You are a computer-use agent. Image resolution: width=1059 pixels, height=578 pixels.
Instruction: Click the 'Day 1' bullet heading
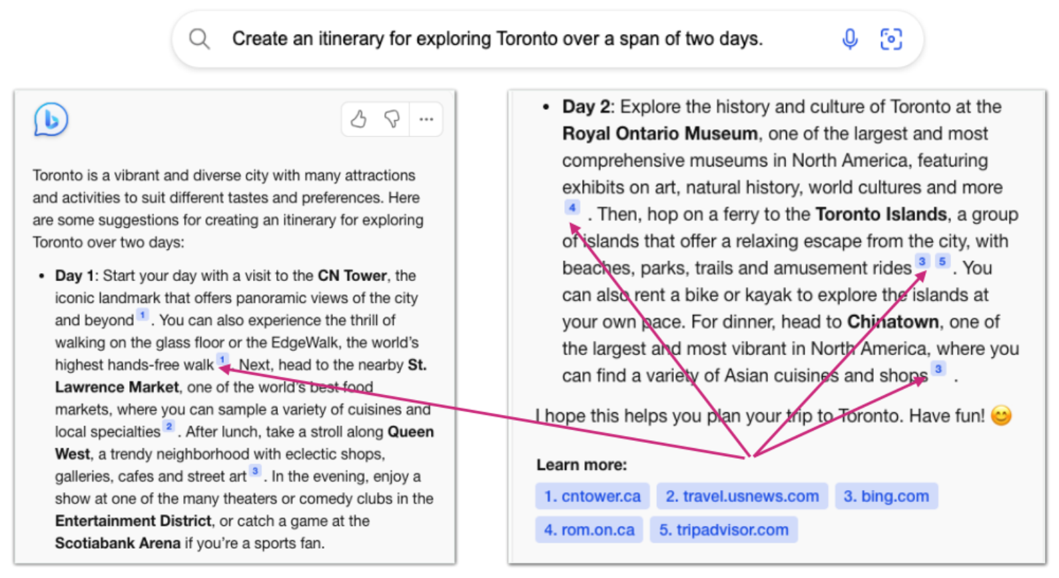pos(76,276)
